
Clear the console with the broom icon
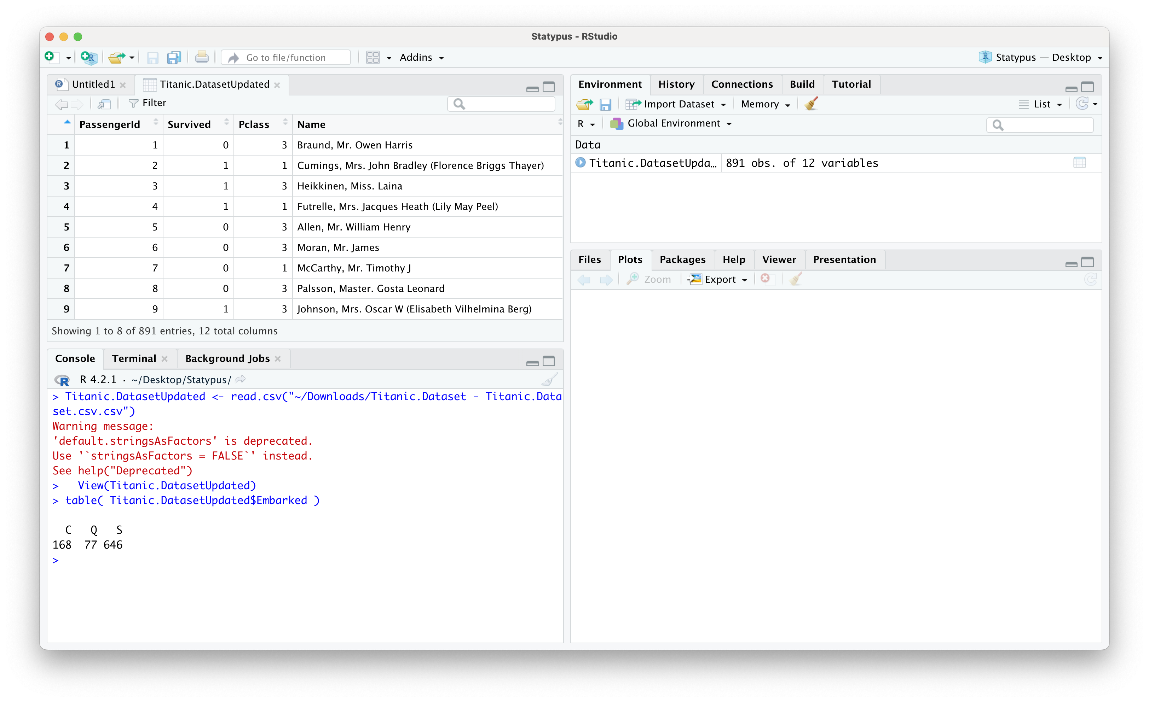tap(549, 379)
